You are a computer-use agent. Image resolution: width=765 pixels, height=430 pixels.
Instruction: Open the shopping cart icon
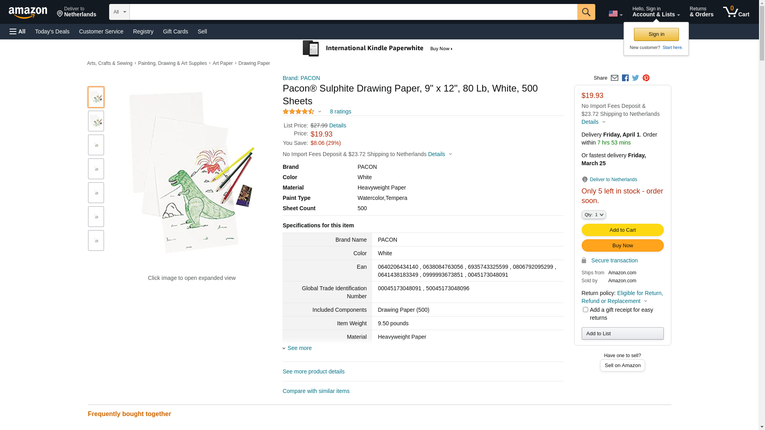[x=736, y=12]
